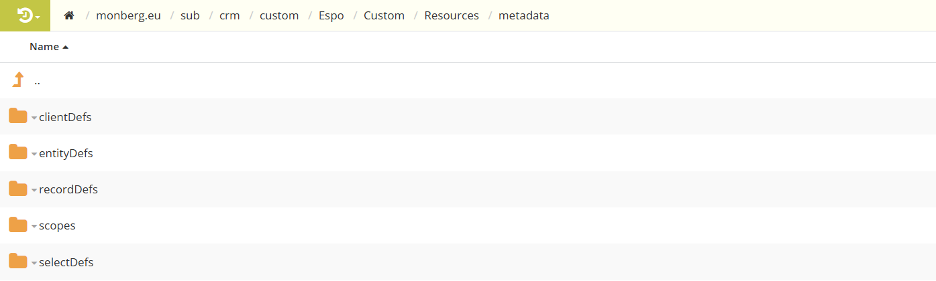This screenshot has height=281, width=936.
Task: Go to Espo folder in breadcrumb
Action: (x=331, y=15)
